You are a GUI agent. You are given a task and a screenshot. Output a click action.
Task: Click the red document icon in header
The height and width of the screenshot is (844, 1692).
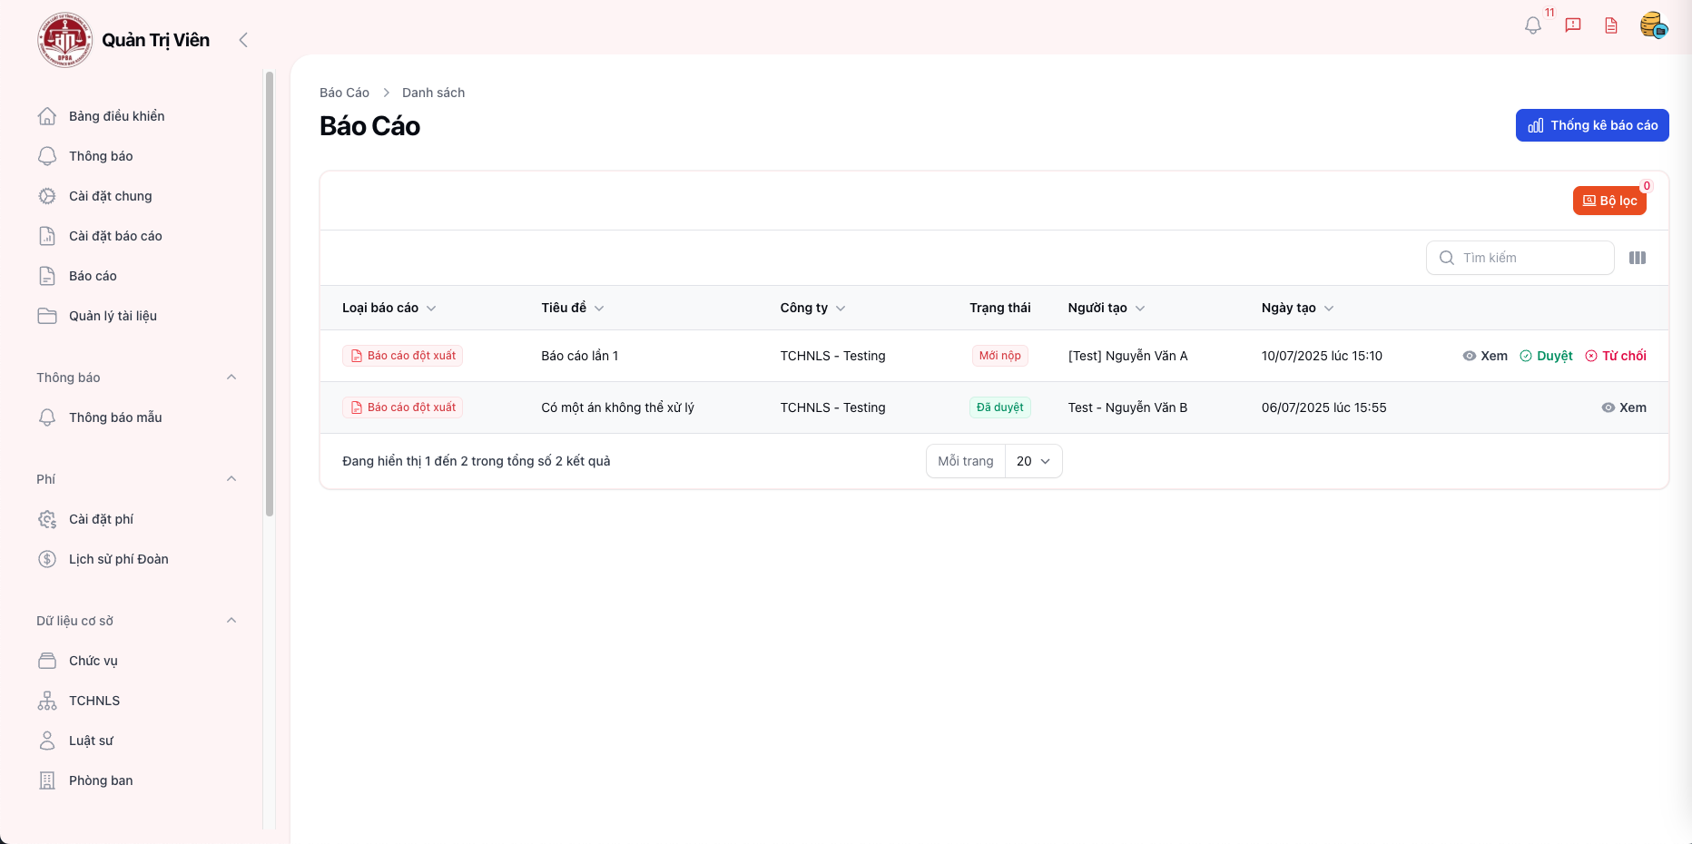coord(1611,25)
